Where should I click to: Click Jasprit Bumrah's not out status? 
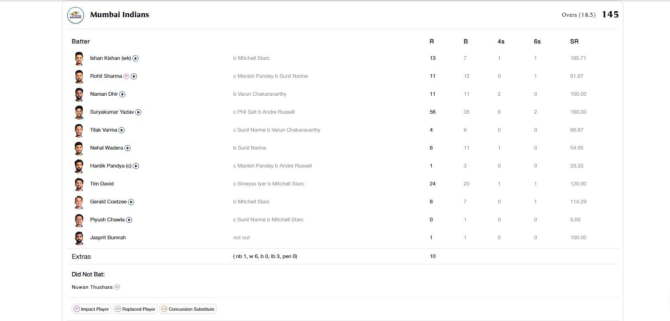241,238
